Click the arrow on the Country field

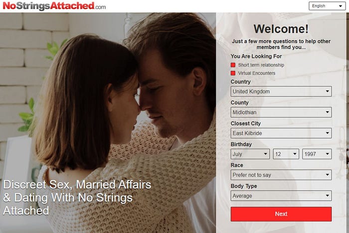(x=328, y=91)
